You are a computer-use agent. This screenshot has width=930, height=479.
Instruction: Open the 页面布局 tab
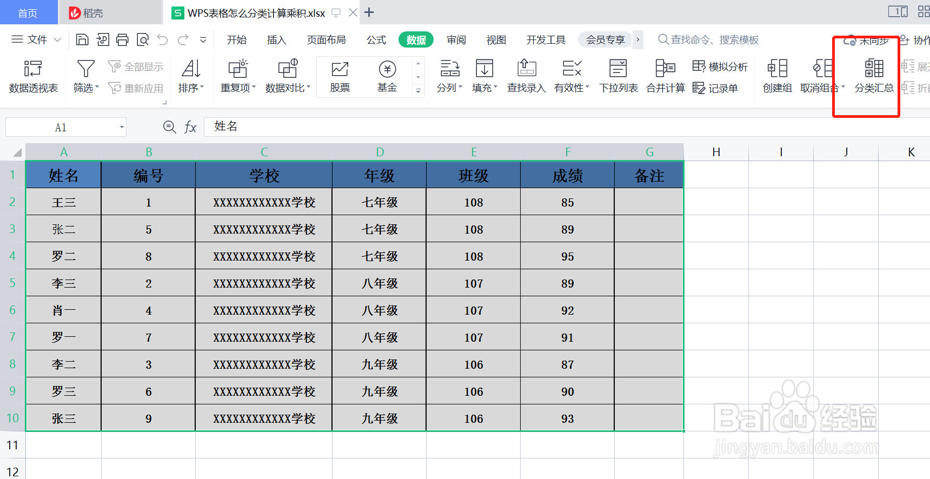(327, 40)
